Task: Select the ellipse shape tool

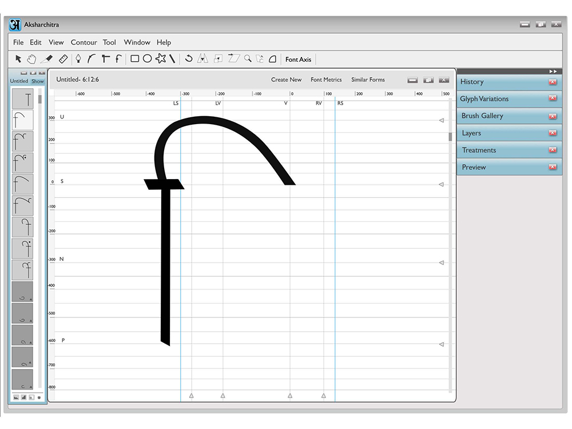Action: pos(148,59)
